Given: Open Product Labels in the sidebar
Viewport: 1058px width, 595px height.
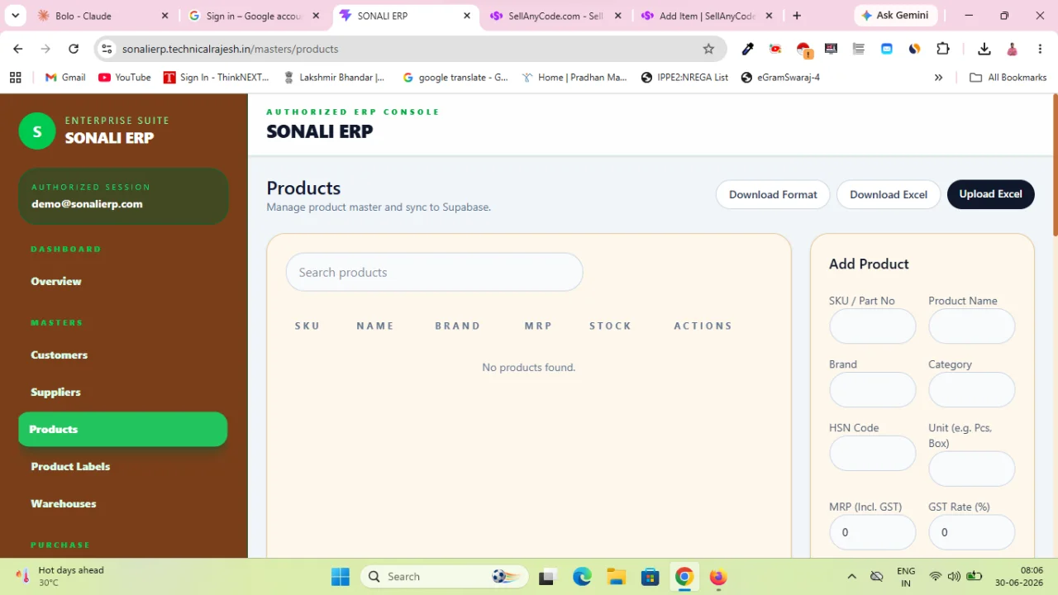Looking at the screenshot, I should coord(70,466).
